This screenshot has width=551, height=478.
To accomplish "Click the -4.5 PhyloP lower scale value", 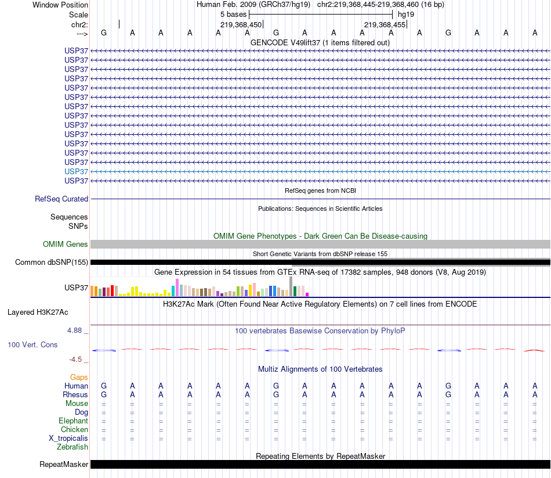I will click(x=75, y=360).
